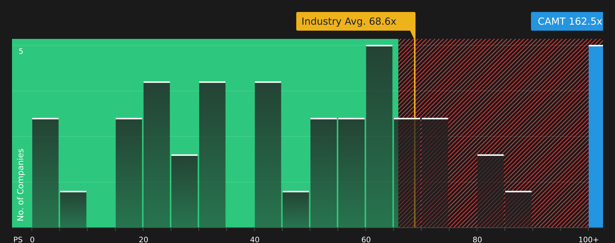Select the short bar in the PS 5–10 bin

(73, 209)
